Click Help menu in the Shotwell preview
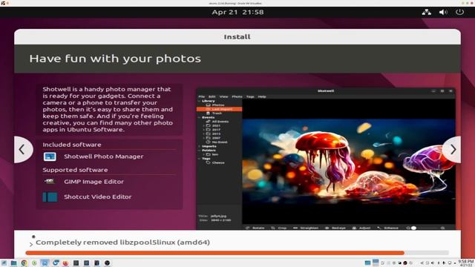Image resolution: width=475 pixels, height=267 pixels. click(262, 96)
